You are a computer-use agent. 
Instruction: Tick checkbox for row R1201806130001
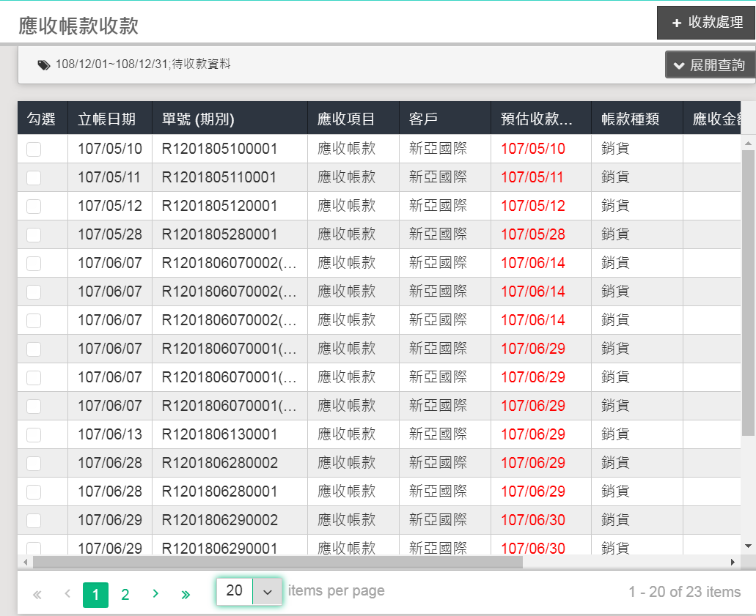pyautogui.click(x=34, y=435)
